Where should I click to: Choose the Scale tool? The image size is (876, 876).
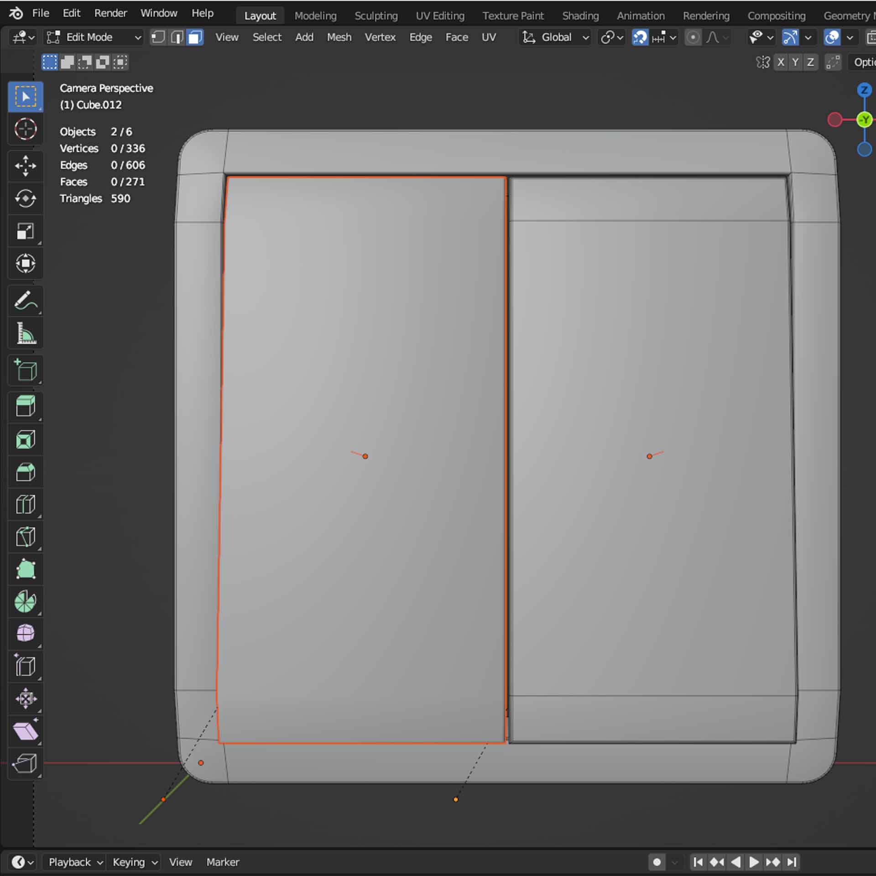click(x=25, y=231)
